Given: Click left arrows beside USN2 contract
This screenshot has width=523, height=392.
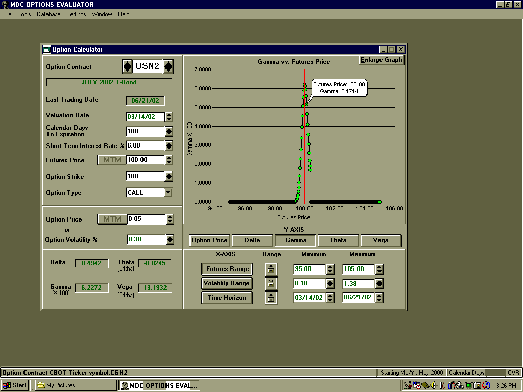Looking at the screenshot, I should click(127, 66).
